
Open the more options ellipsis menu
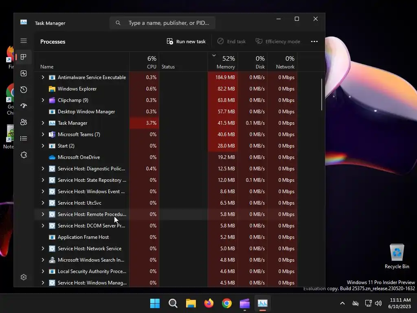(x=314, y=41)
